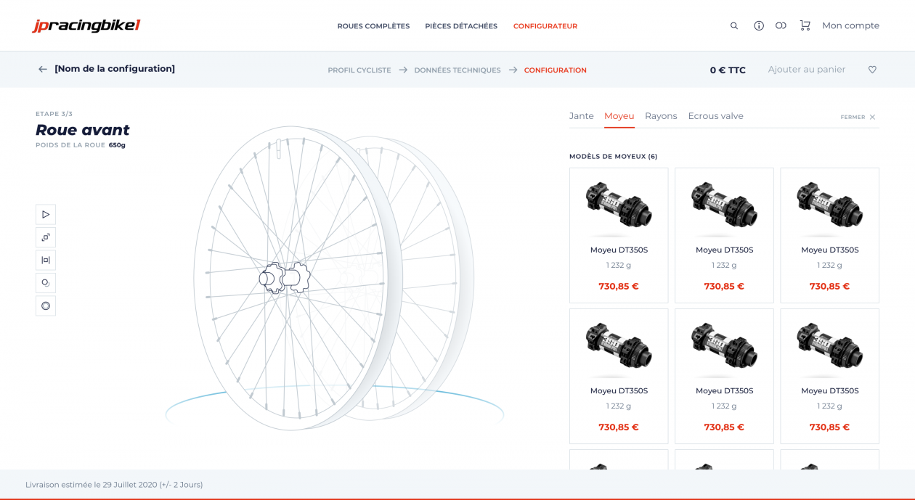Click the wishlist heart icon
This screenshot has width=915, height=500.
coord(872,69)
